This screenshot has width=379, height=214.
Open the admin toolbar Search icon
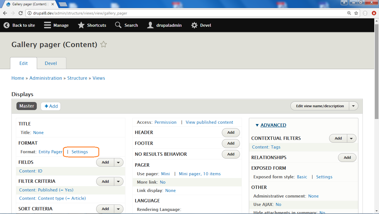click(x=118, y=25)
